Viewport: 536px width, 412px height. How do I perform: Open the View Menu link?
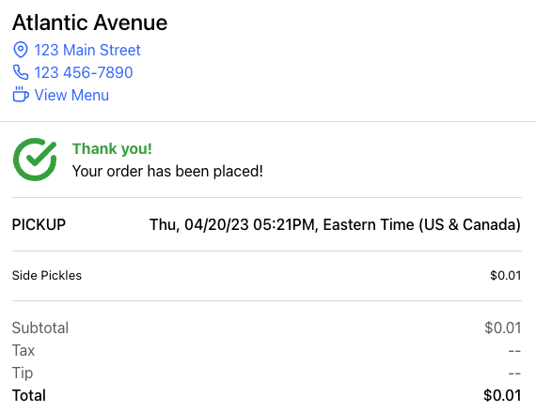pos(71,95)
